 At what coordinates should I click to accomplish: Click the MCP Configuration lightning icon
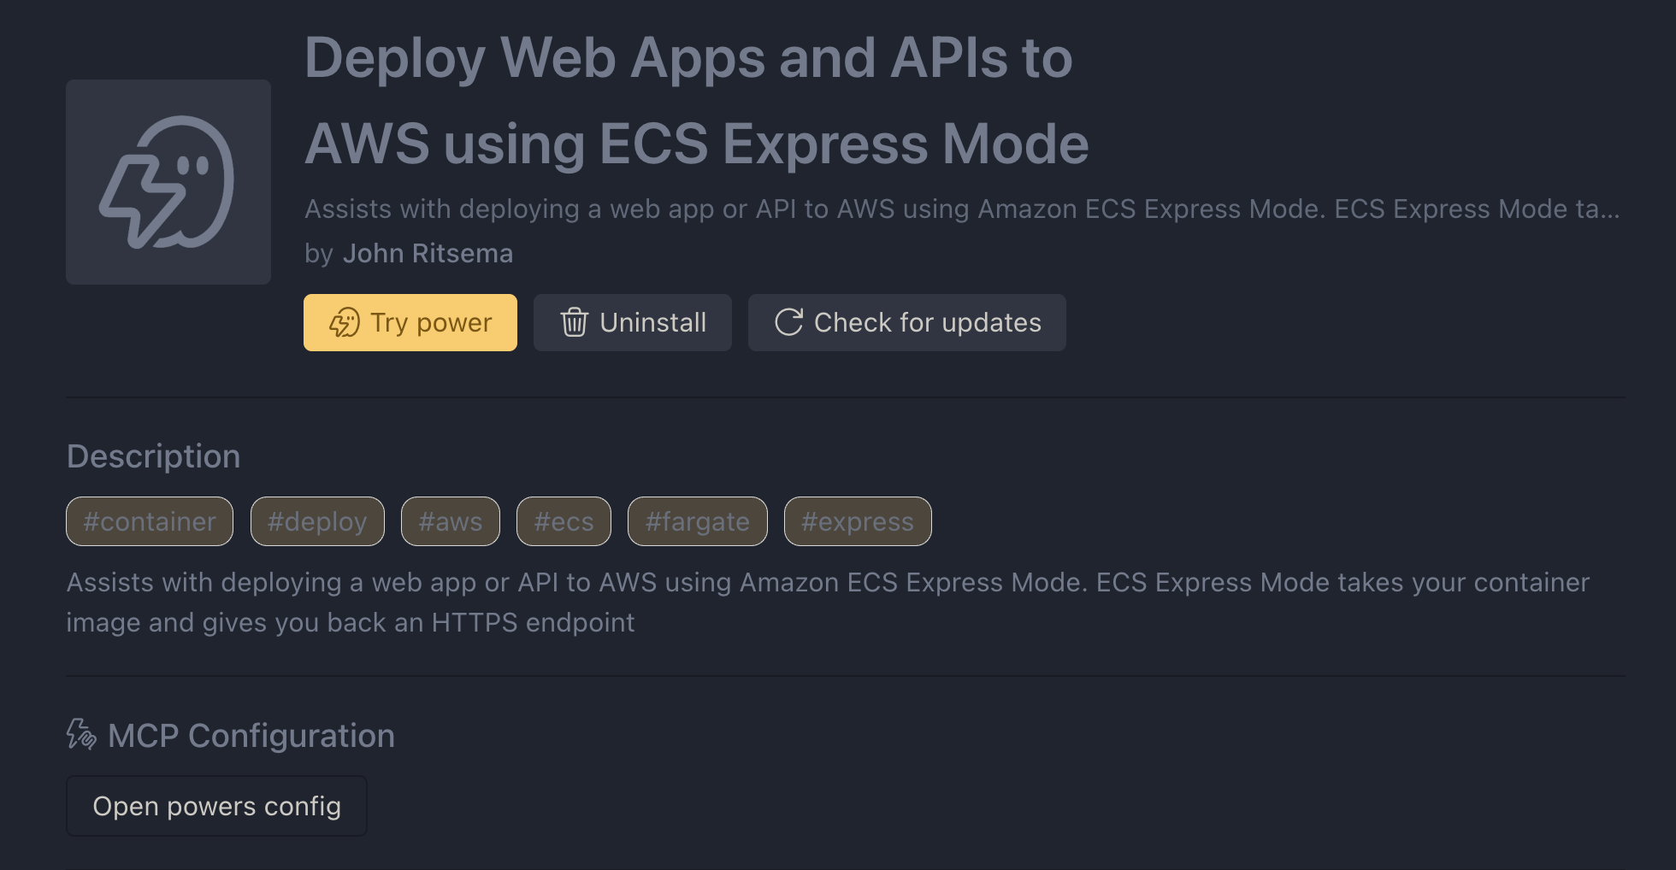point(81,735)
